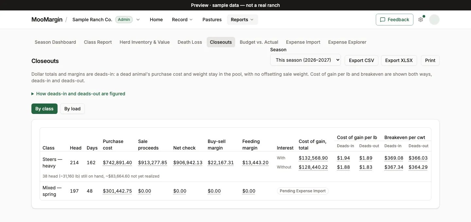The width and height of the screenshot is (471, 222).
Task: Print the closeouts report
Action: tap(430, 60)
